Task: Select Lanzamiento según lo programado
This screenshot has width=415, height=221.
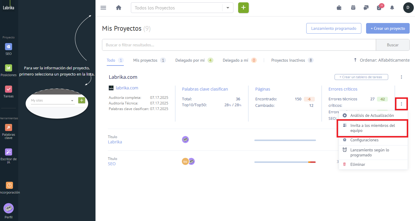Action: pyautogui.click(x=373, y=153)
